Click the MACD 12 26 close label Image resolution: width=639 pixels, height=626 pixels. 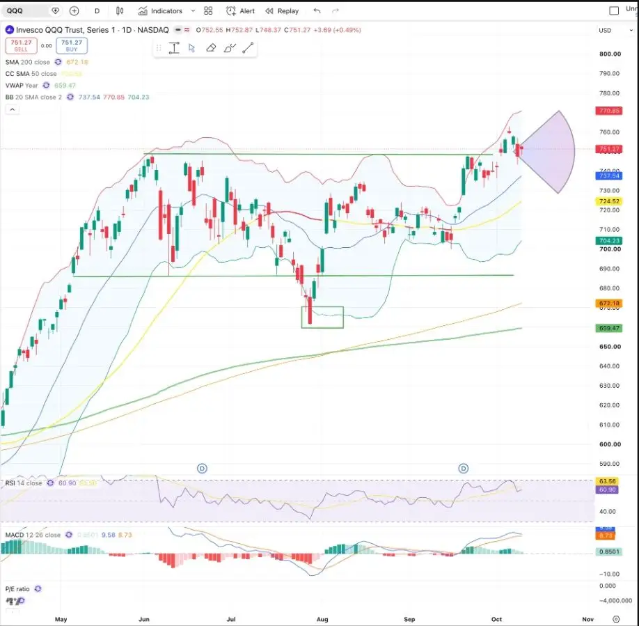[33, 535]
